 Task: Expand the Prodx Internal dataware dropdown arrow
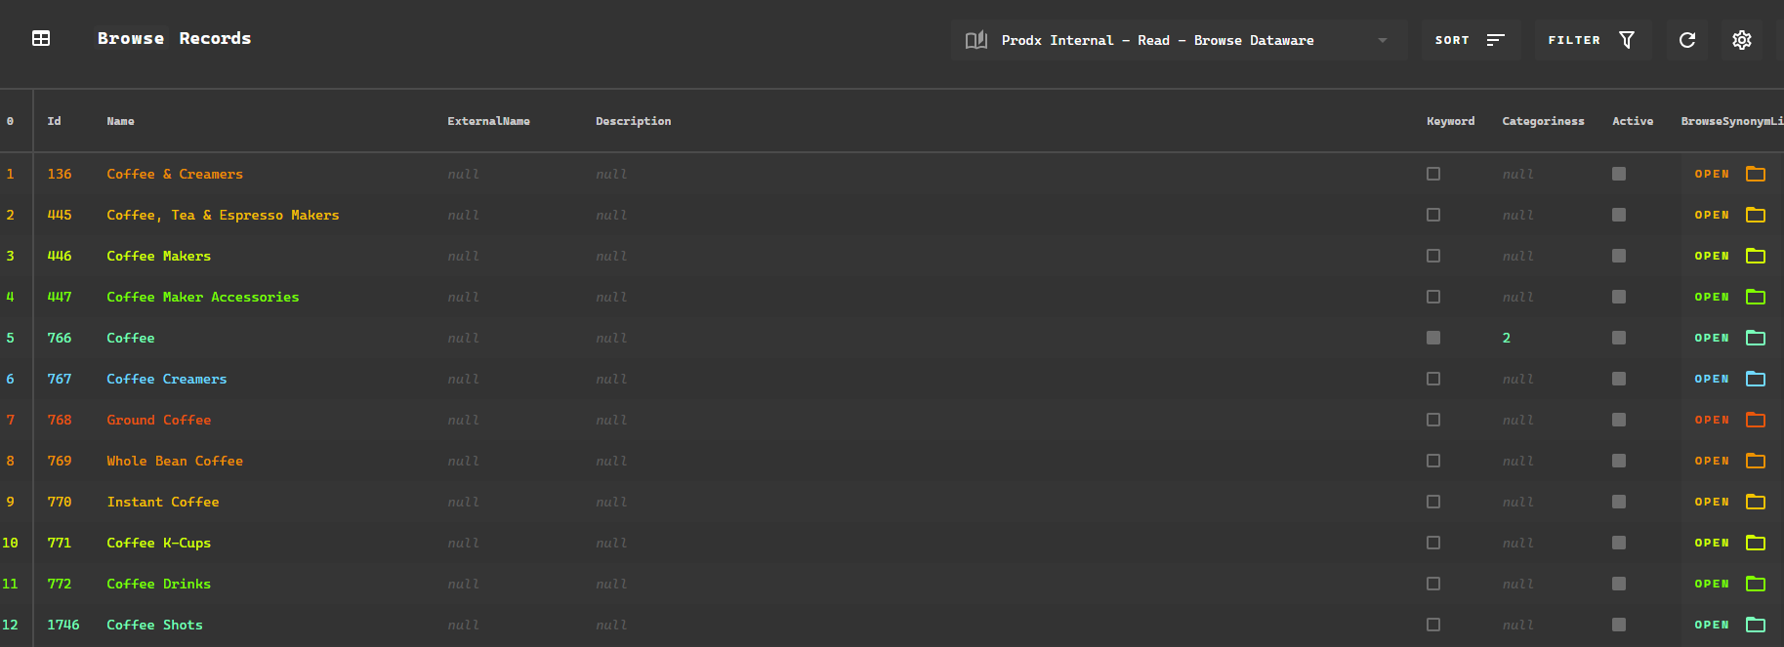(1383, 40)
